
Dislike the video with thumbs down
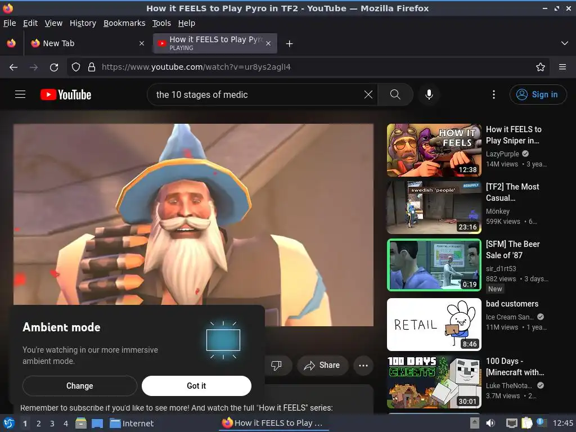(x=276, y=365)
